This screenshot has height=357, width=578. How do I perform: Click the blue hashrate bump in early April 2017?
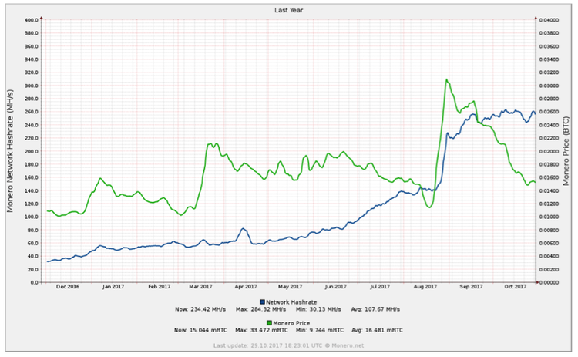click(x=243, y=229)
